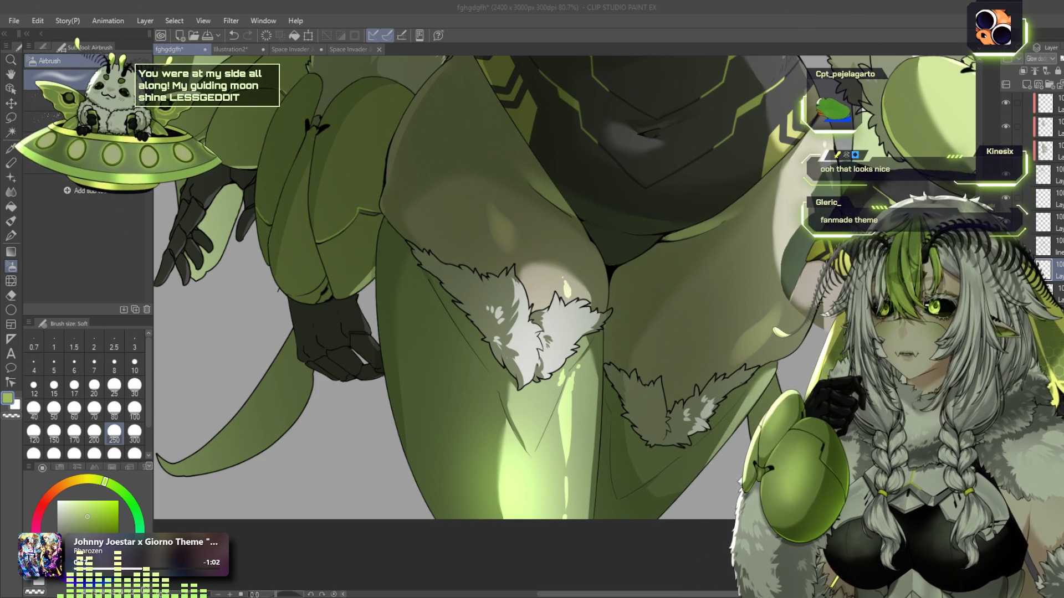Viewport: 1064px width, 598px height.
Task: Open the Brush size panel menu
Action: [x=29, y=322]
